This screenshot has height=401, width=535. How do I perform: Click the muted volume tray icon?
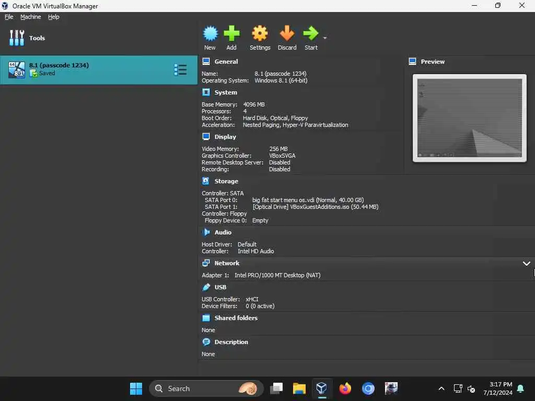[471, 388]
